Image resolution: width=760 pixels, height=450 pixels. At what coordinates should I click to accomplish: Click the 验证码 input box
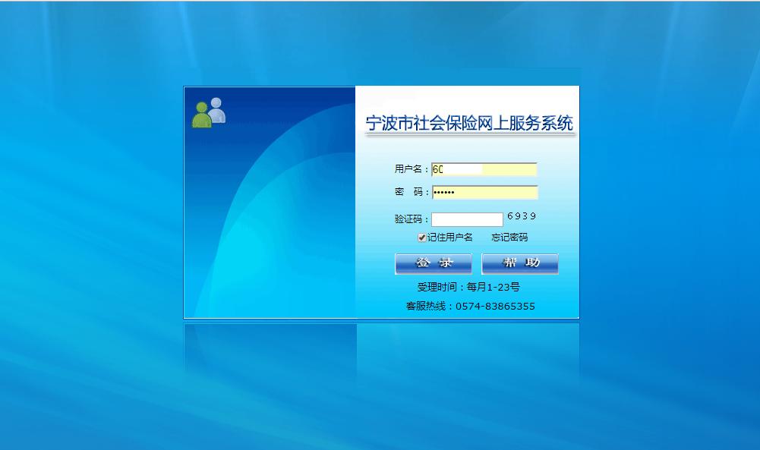click(x=467, y=219)
